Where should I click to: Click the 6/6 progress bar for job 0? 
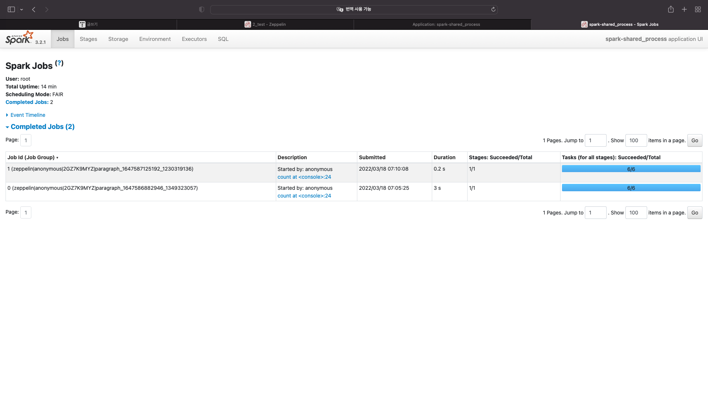(x=631, y=188)
